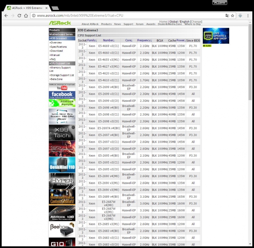Click the 165W power value

(181, 197)
